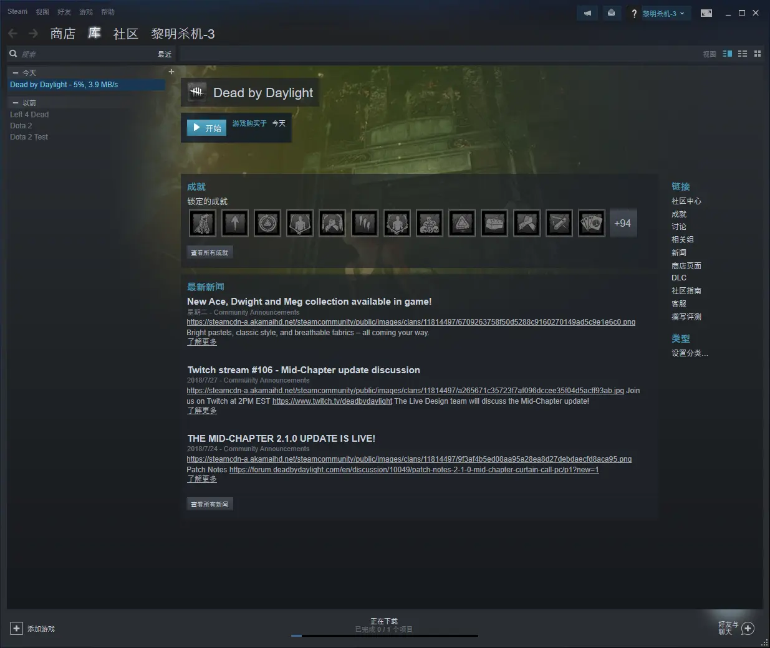
Task: Click the question mark profile avatar
Action: tap(633, 13)
